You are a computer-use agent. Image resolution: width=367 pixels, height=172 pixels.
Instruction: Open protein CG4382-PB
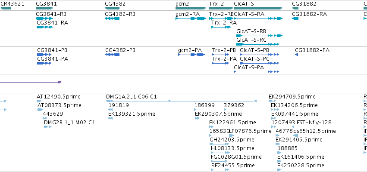click(x=120, y=50)
